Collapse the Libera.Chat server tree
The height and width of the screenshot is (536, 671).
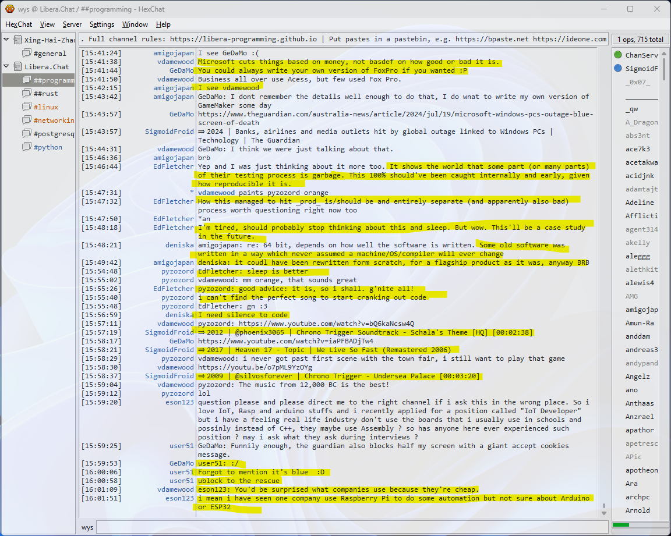pos(6,66)
